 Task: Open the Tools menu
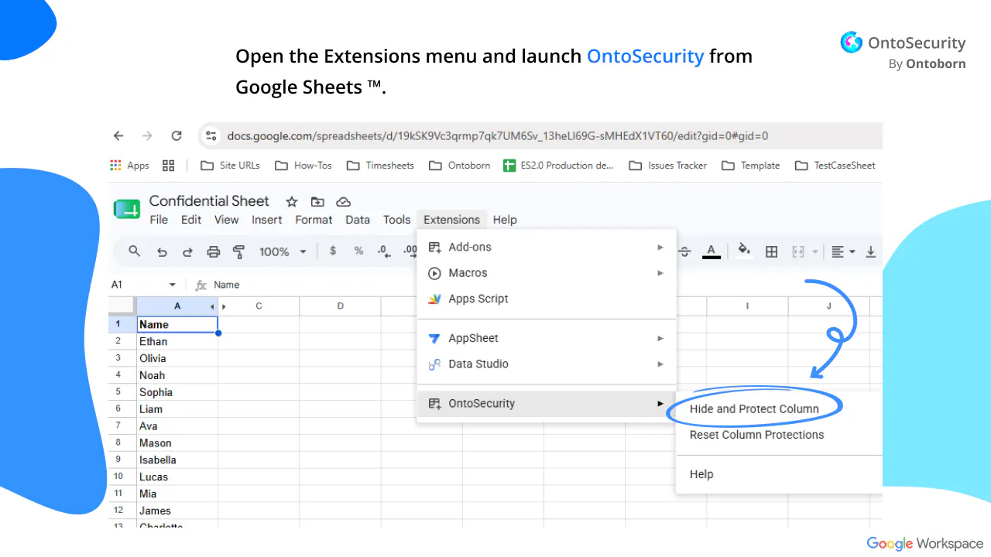pyautogui.click(x=396, y=220)
